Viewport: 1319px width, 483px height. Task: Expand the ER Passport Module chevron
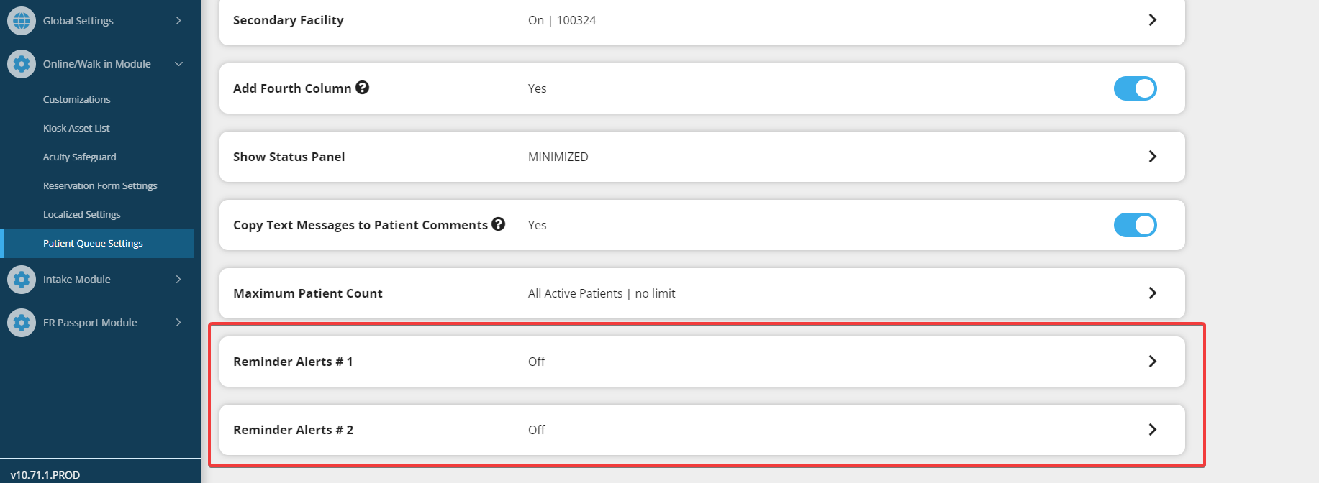(x=178, y=323)
